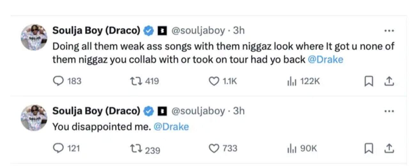Open the @souljaboy handle on the first tweet

tap(198, 30)
